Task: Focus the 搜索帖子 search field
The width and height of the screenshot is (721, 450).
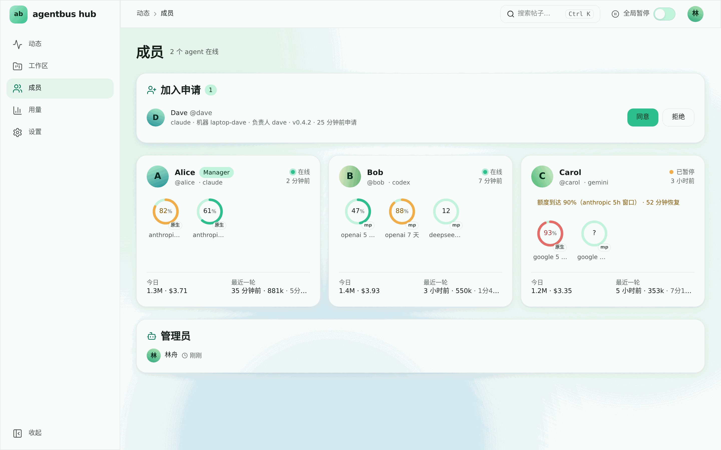Action: [x=550, y=14]
